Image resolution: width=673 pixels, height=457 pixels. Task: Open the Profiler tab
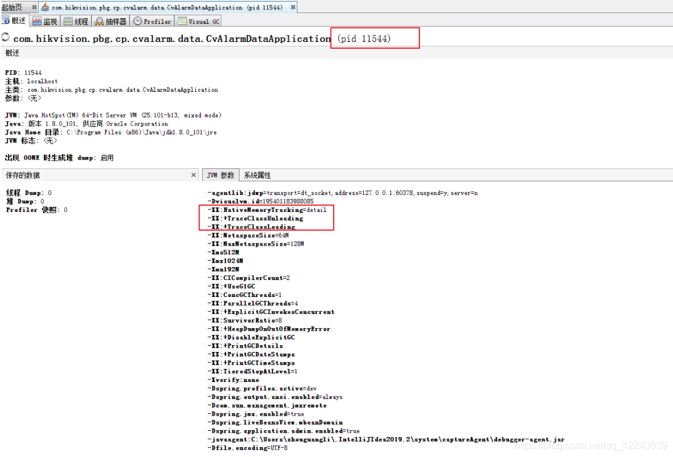click(x=152, y=21)
